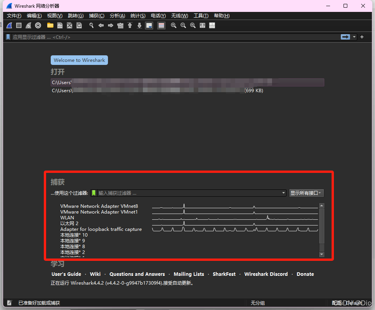Go back with the left arrow icon
375x310 pixels.
(101, 25)
